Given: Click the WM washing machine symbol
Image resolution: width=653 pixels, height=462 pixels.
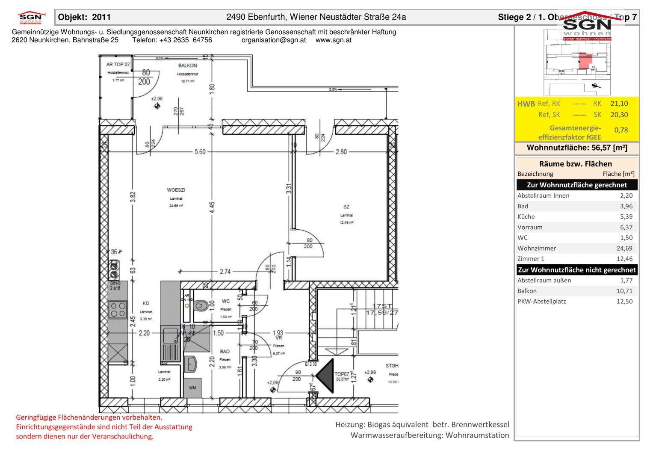Looking at the screenshot, I should pos(193,388).
